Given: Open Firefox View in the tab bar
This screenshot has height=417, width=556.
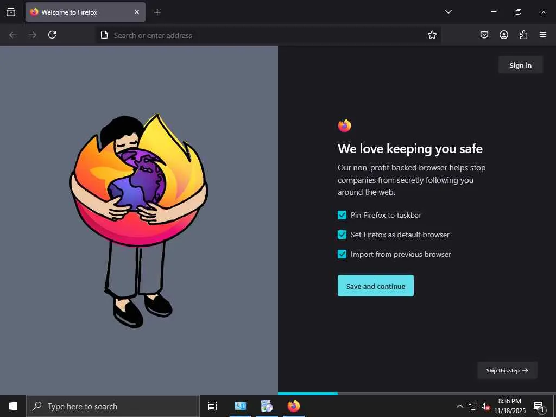Looking at the screenshot, I should coord(11,12).
